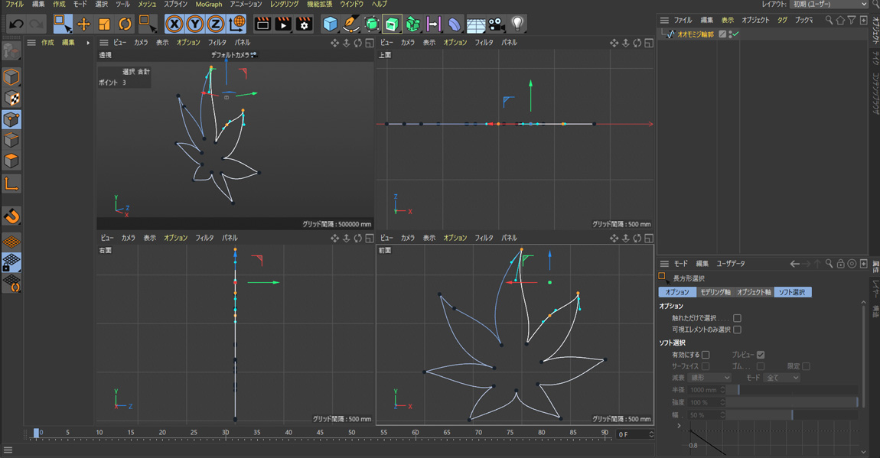Click the Enable Snap magnet icon
Viewport: 880px width, 458px height.
(11, 217)
